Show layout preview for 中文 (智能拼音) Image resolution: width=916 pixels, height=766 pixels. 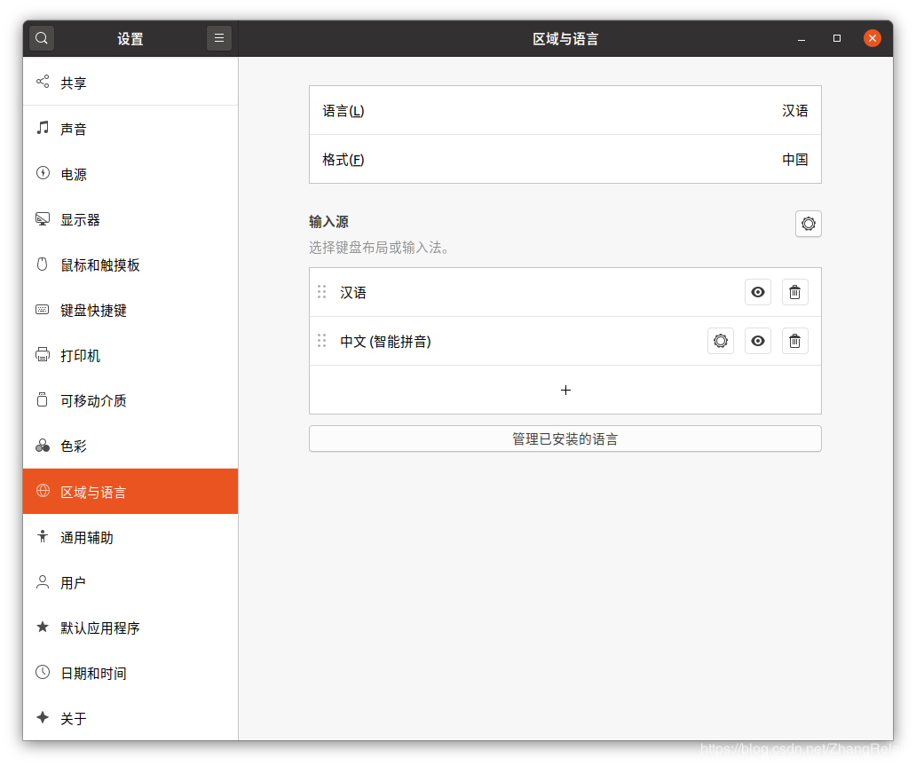click(757, 341)
